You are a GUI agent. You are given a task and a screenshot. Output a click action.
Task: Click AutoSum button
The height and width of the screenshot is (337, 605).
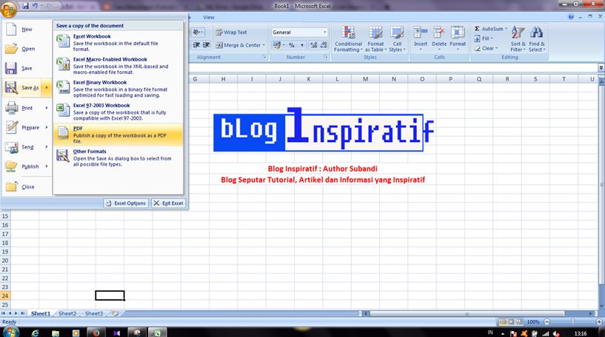489,29
